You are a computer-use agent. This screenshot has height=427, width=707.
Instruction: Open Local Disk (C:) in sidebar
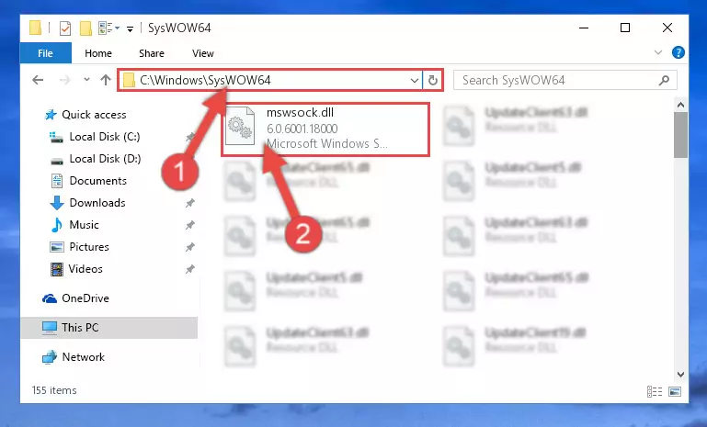tap(105, 137)
